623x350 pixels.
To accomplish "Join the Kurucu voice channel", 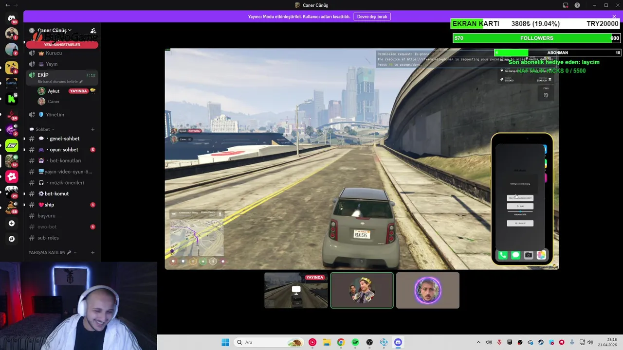I will click(62, 53).
